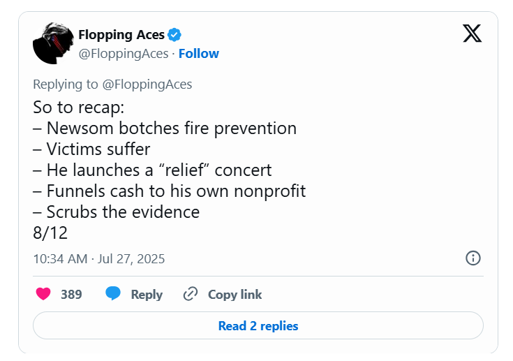Click the blue reply bubble icon
Image resolution: width=513 pixels, height=361 pixels.
tap(113, 294)
